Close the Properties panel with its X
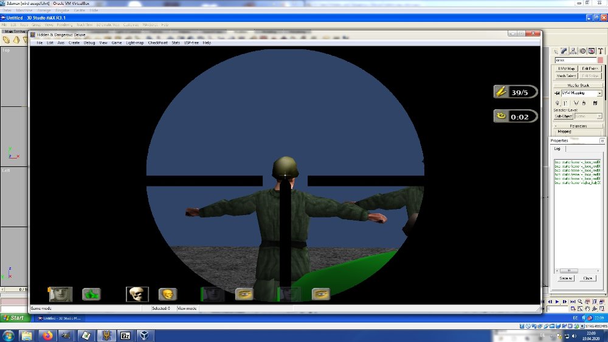Viewport: 608px width, 342px height. 602,140
